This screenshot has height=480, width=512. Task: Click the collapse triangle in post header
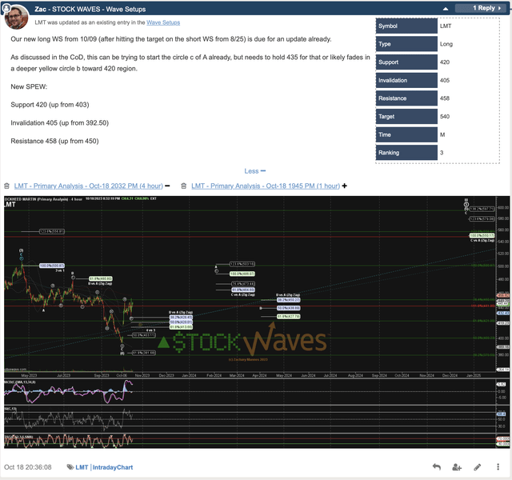click(501, 8)
